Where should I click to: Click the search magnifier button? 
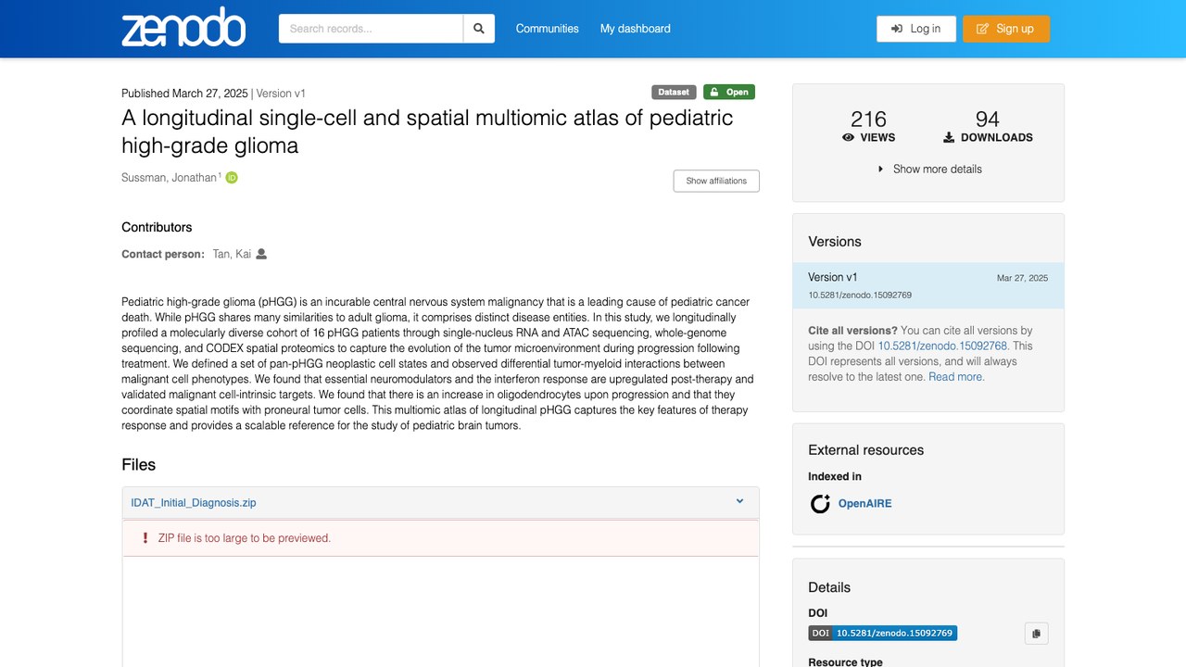479,29
